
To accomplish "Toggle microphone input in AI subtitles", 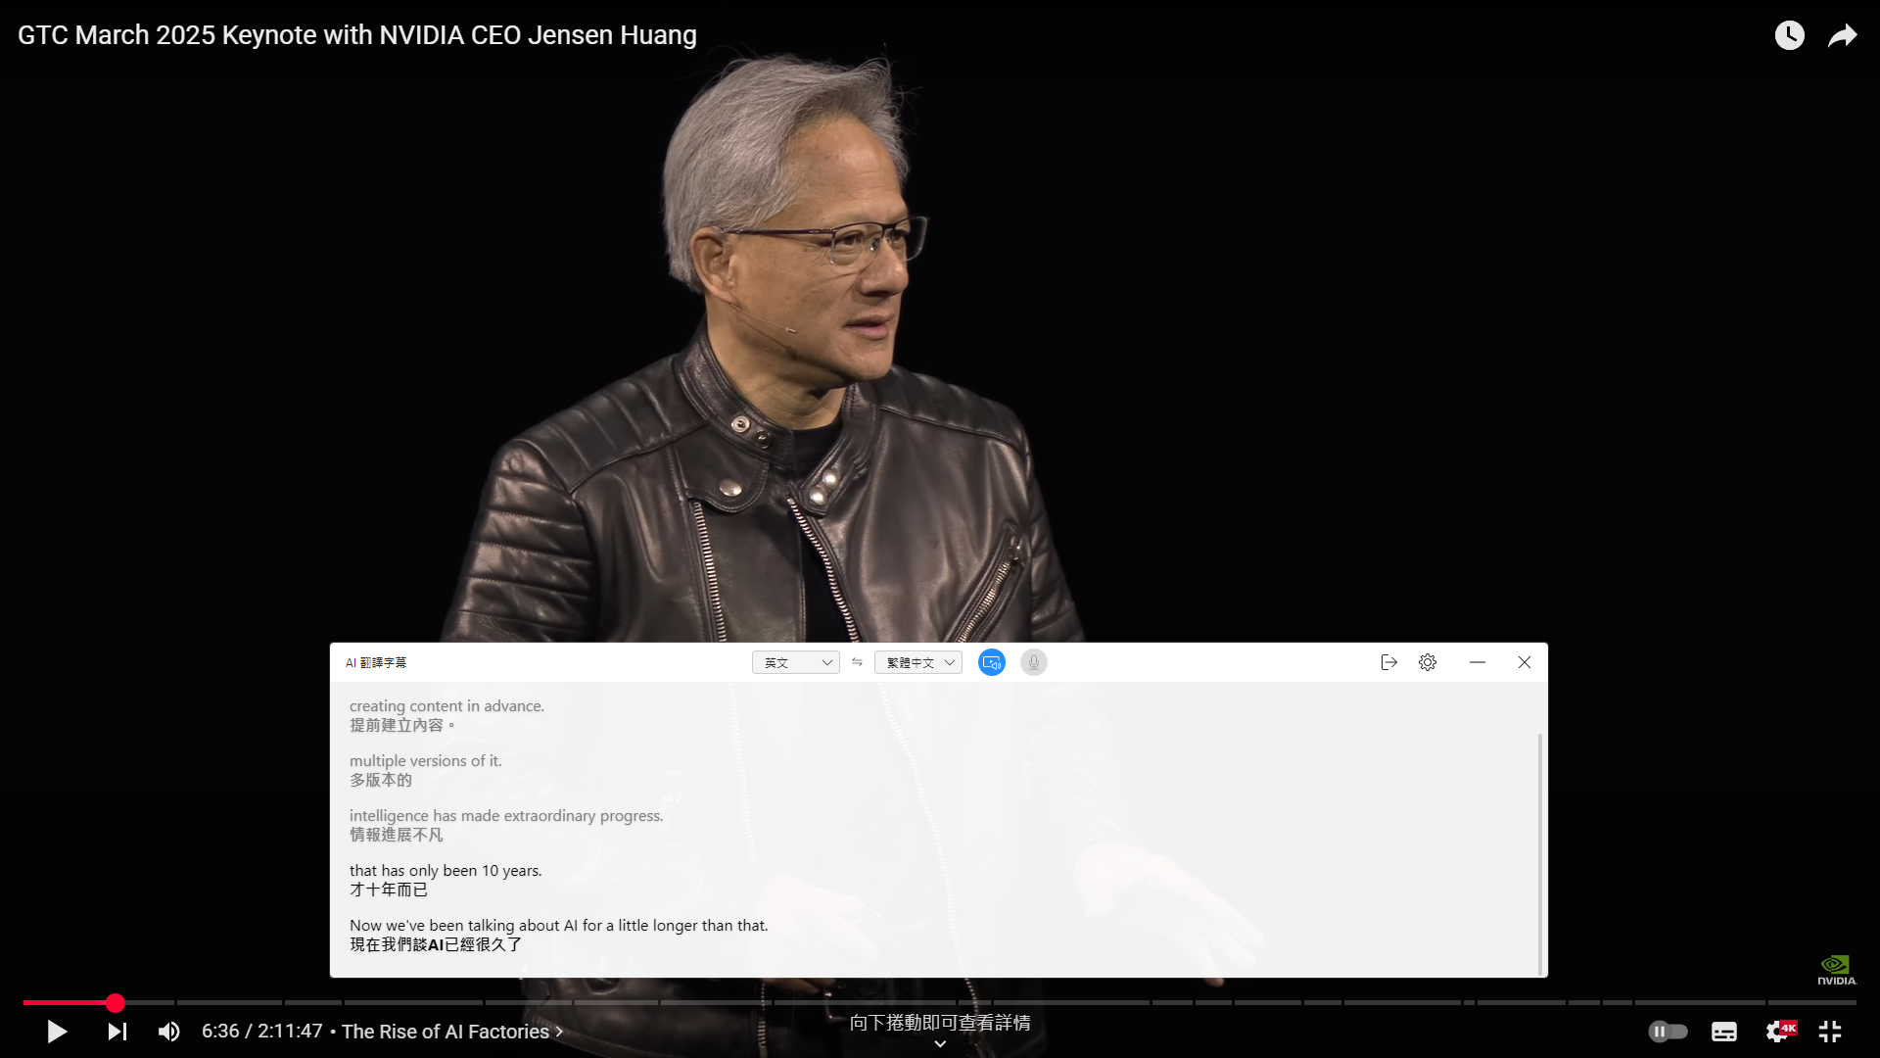I will [x=1034, y=662].
